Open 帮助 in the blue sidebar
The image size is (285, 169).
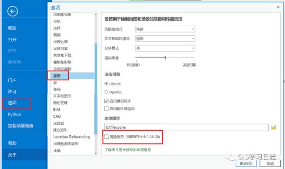pos(12,143)
